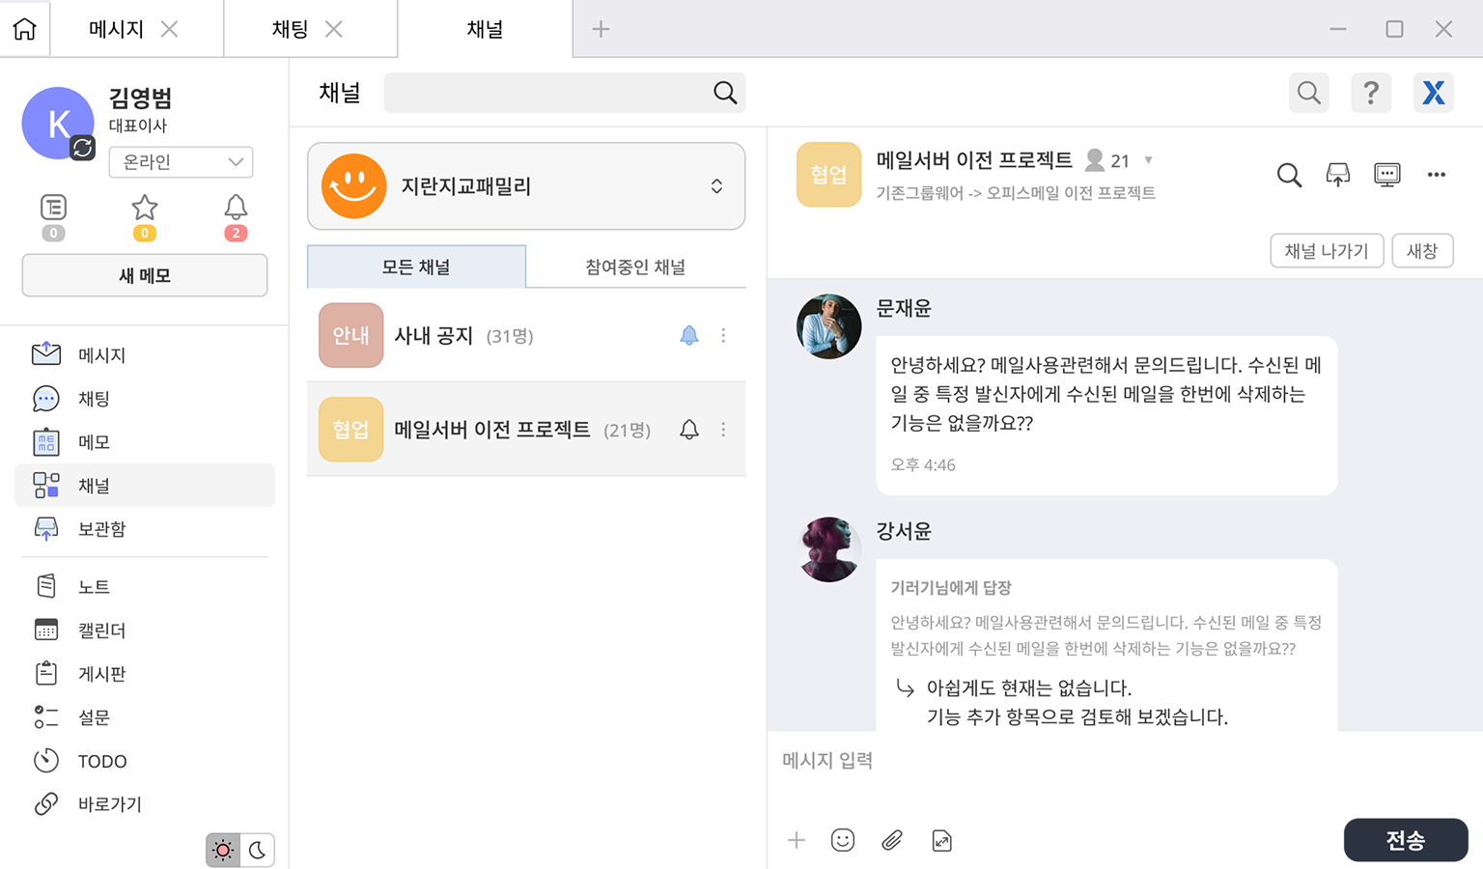Image resolution: width=1483 pixels, height=869 pixels.
Task: Open more options with the ellipsis icon
Action: pos(1437,174)
